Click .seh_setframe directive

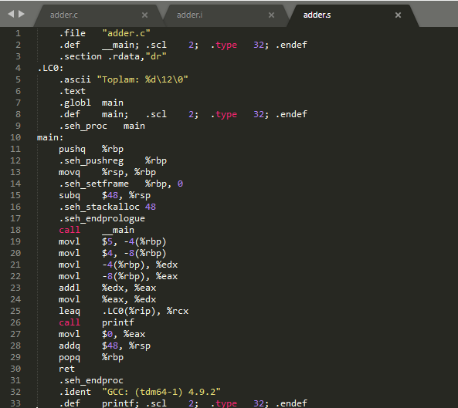(94, 184)
